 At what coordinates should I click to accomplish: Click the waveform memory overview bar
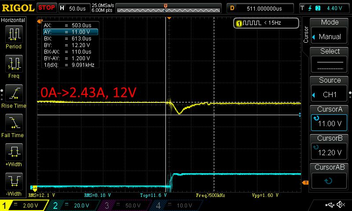coord(169,8)
